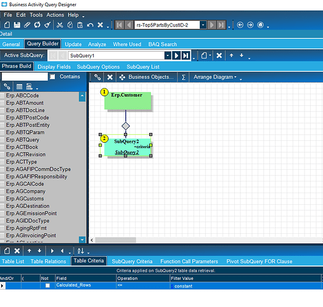Screen dimensions: 323x307
Task: Toggle the Contains checkbox
Action: click(52, 77)
